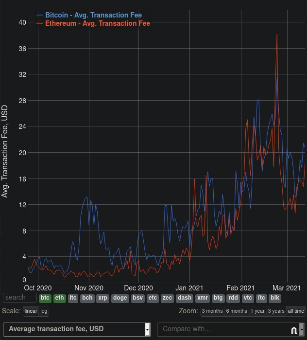Enable the bsv coin tag
The image size is (307, 340).
[137, 298]
